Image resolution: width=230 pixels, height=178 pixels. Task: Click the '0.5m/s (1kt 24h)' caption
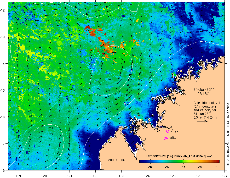[x=205, y=118]
